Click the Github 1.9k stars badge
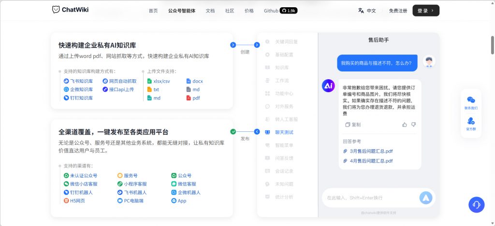The image size is (495, 226). 289,11
